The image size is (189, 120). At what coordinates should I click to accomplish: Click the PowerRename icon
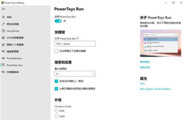3,58
